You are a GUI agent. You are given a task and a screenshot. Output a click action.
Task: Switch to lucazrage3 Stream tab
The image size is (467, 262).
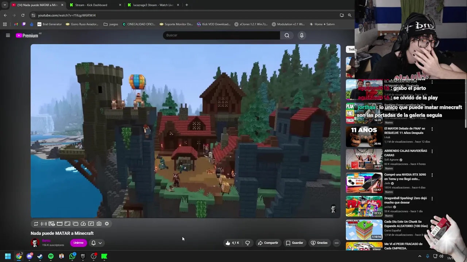tap(153, 5)
